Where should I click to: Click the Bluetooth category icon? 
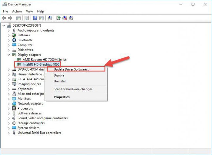click(x=14, y=40)
